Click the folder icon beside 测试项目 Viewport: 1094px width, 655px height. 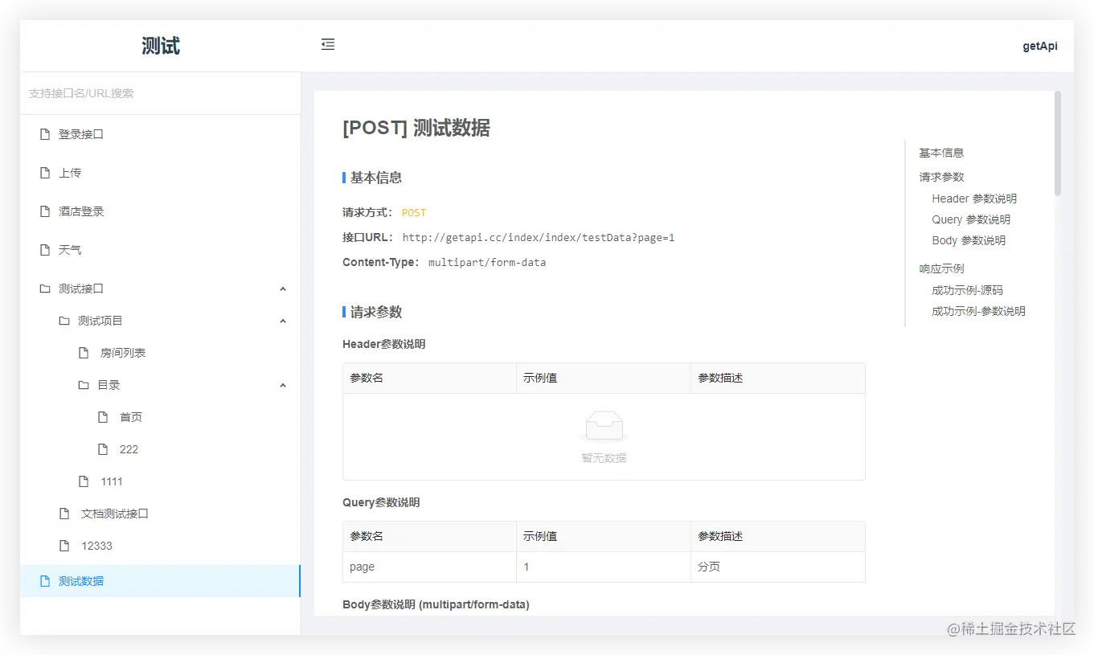click(x=64, y=321)
